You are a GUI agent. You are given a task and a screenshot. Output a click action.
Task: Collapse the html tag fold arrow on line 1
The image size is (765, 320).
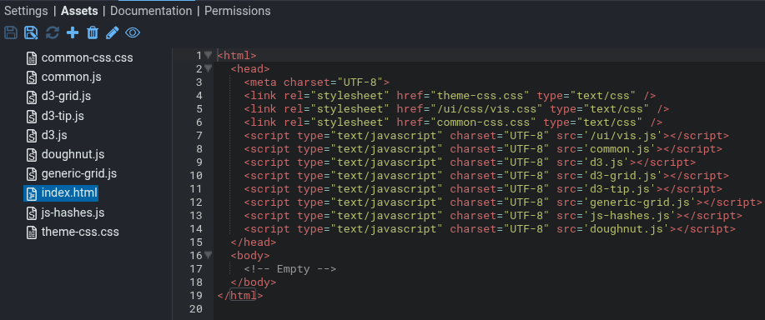click(209, 55)
